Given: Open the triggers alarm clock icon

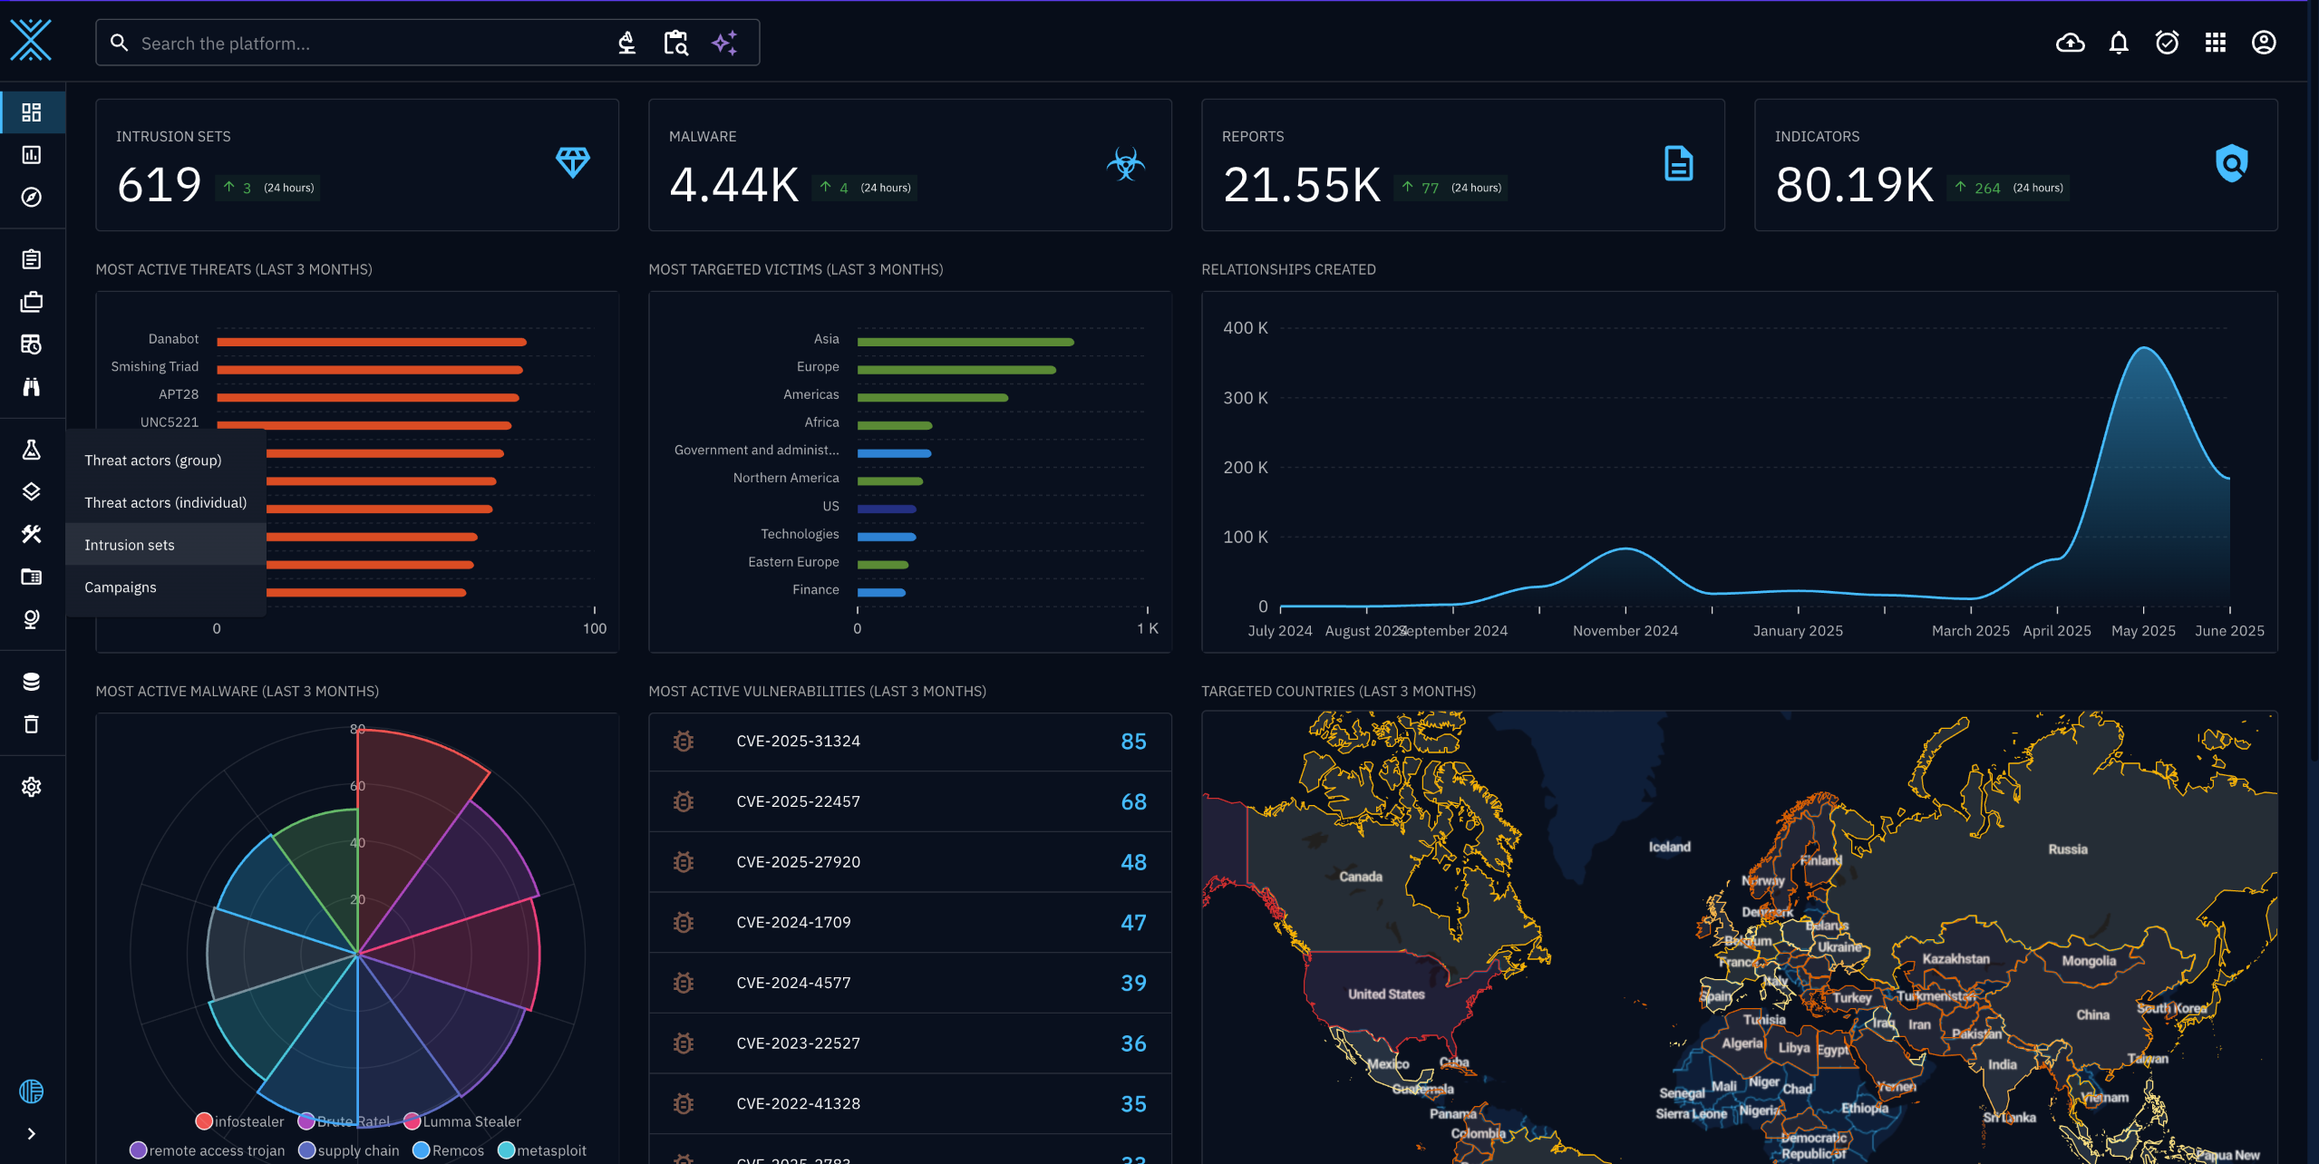Looking at the screenshot, I should 2167,43.
